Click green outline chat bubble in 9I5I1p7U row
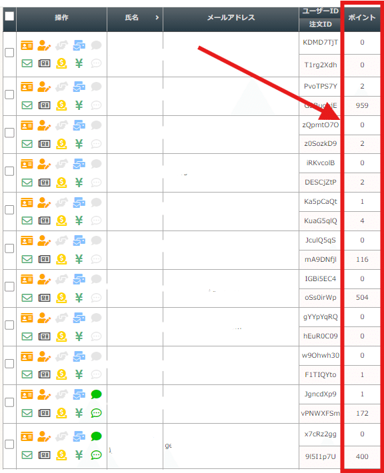The height and width of the screenshot is (473, 384). [96, 455]
